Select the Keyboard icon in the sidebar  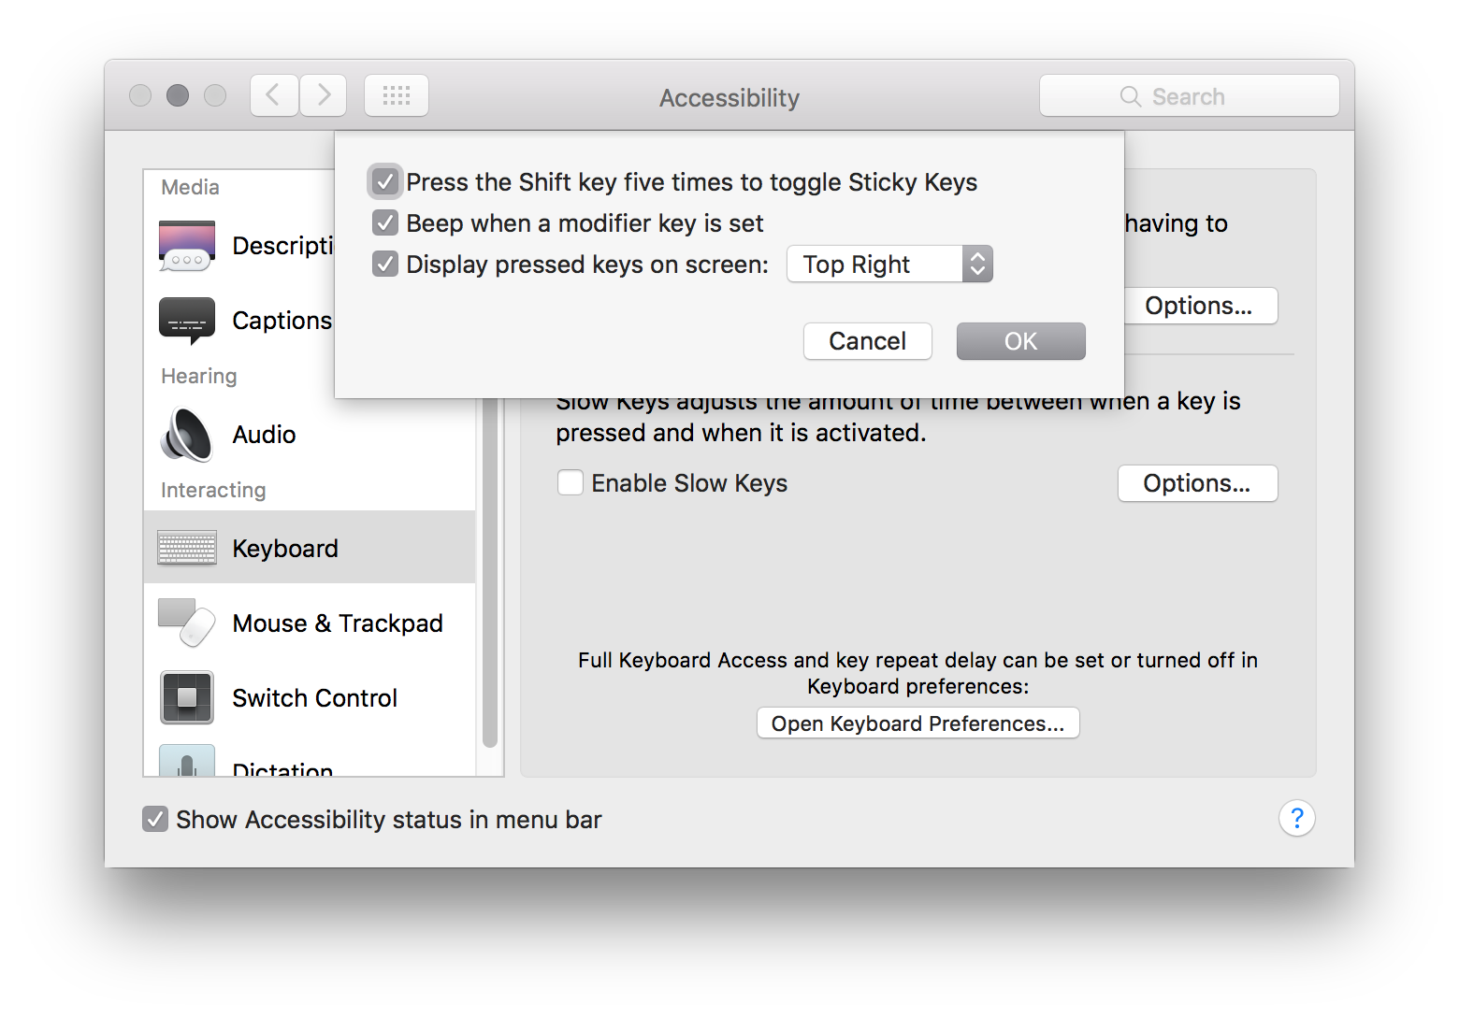pos(186,548)
